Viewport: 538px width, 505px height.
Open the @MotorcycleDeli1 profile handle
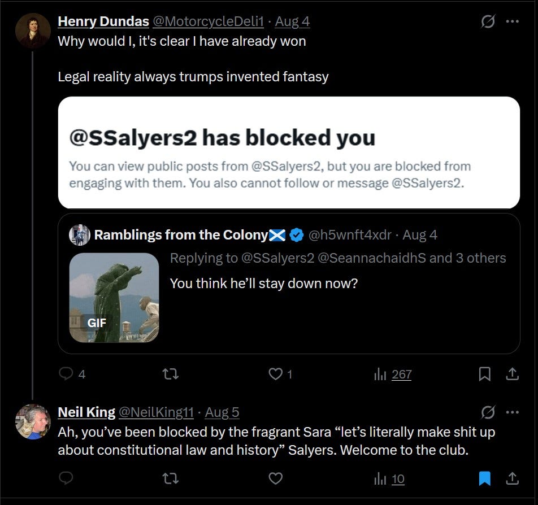pos(208,21)
